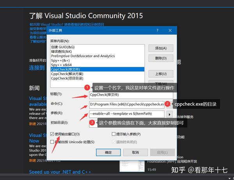Click the 命令(C) path field
Screen dimensions: 234x180
point(127,104)
